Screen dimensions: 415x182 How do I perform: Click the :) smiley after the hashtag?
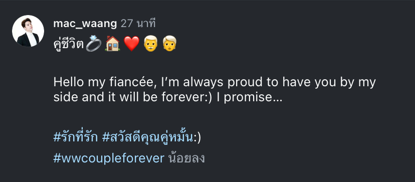[197, 138]
